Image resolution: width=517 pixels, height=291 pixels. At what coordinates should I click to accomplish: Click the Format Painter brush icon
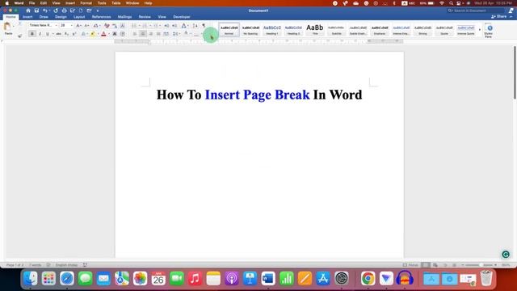[x=19, y=36]
